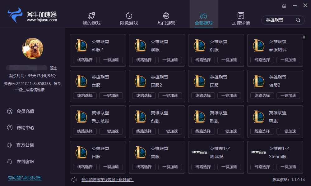Click League icon of 新加坡服 card
311x186 pixels.
(81, 117)
